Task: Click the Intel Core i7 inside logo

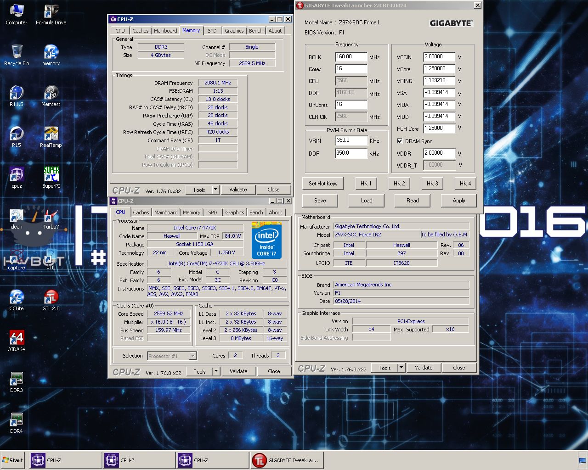Action: point(266,241)
